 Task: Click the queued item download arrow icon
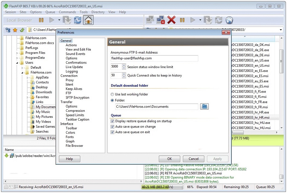(x=7, y=156)
